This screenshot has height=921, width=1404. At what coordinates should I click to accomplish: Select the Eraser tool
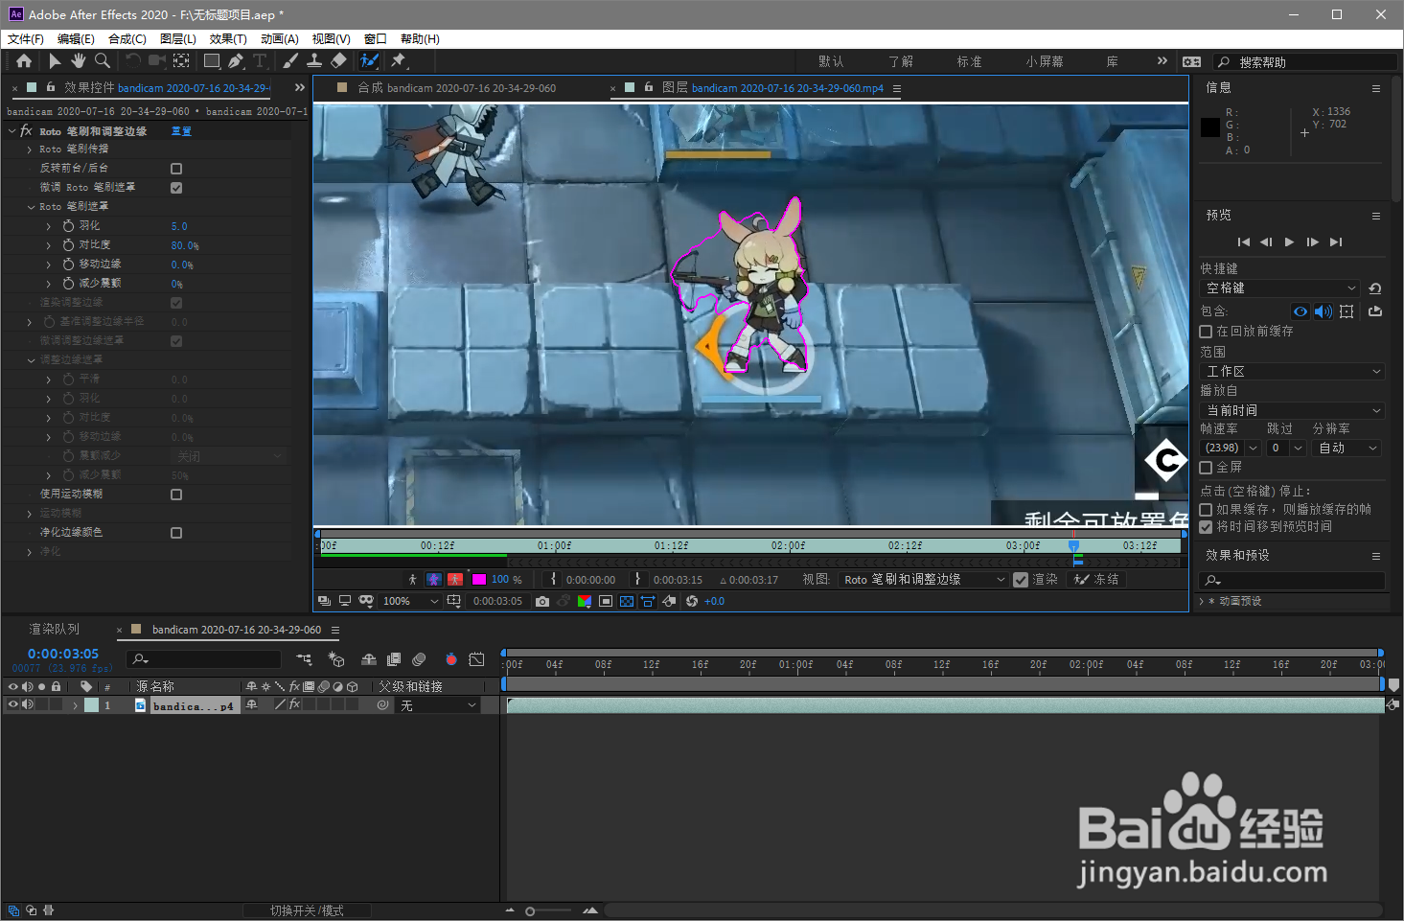[338, 60]
